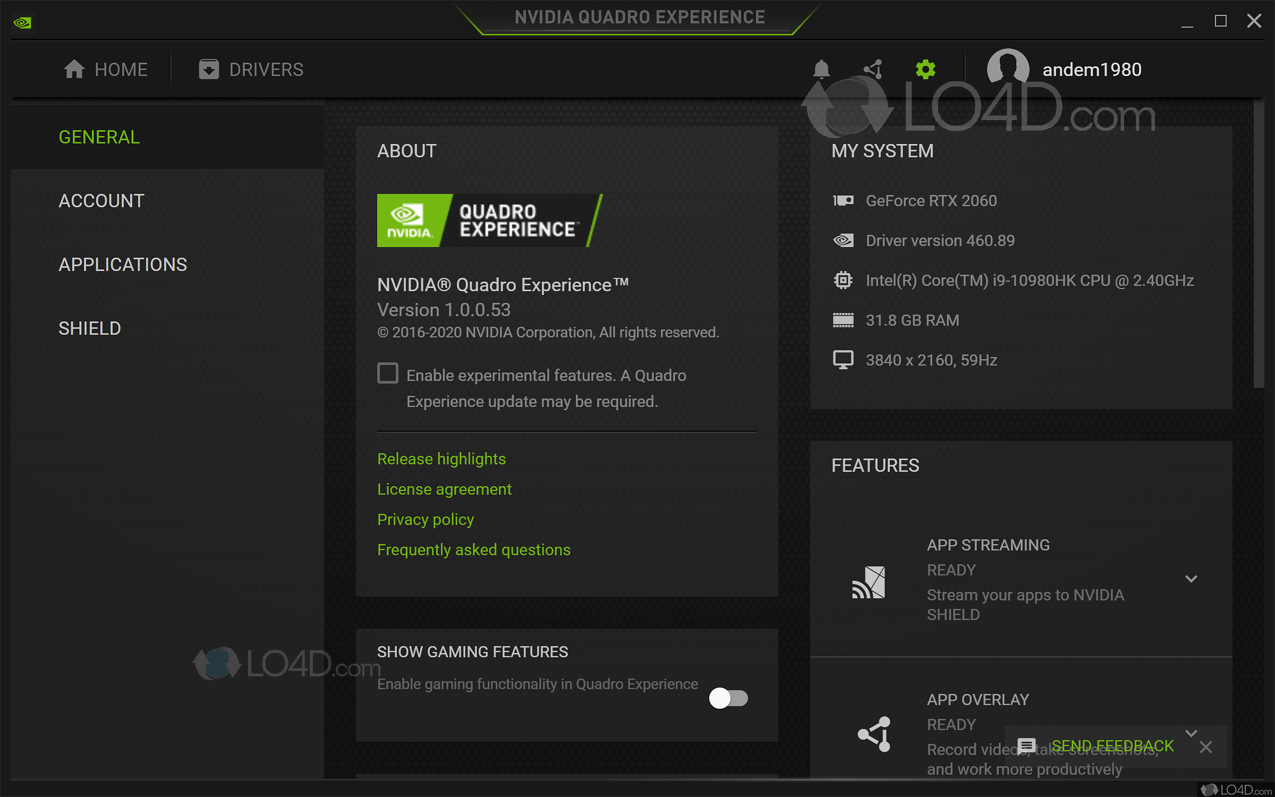The width and height of the screenshot is (1275, 797).
Task: Select the Account settings section
Action: click(101, 201)
